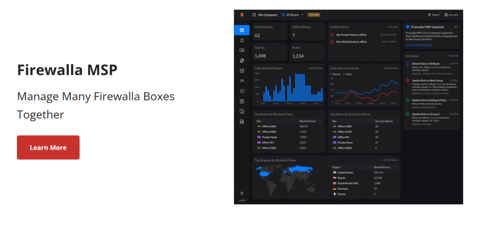Screen dimensions: 491x229
Task: Toggle Rules series in chart legend
Action: 348,74
